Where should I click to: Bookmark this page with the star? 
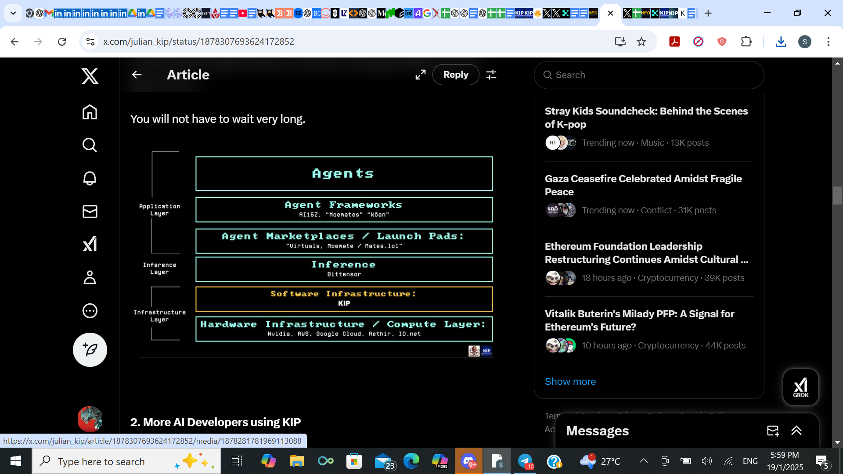click(x=641, y=42)
